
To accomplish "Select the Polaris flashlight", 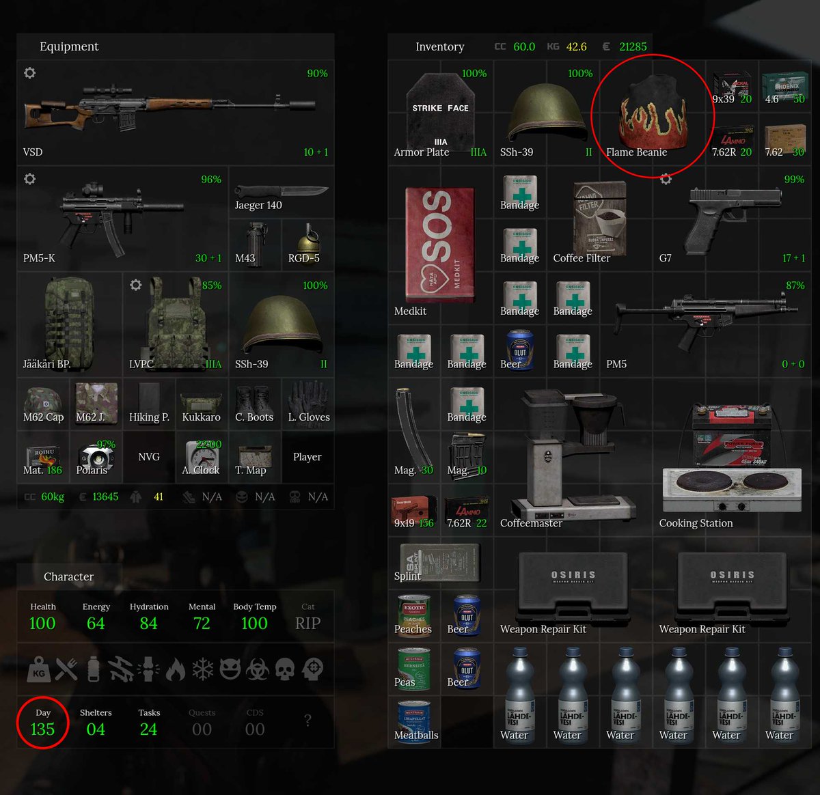I will tap(96, 457).
